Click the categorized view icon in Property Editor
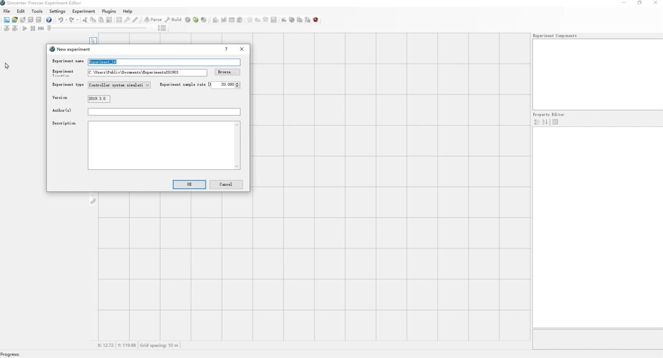Viewport: 663px width, 358px height. (x=537, y=122)
